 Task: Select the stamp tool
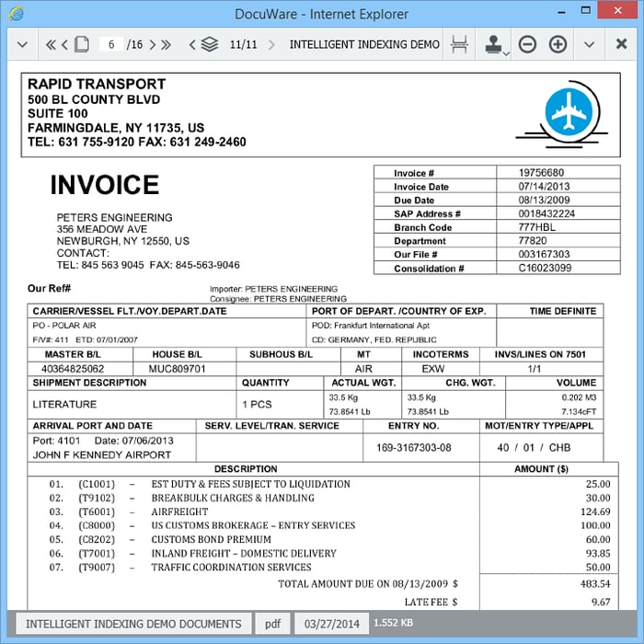pyautogui.click(x=493, y=43)
